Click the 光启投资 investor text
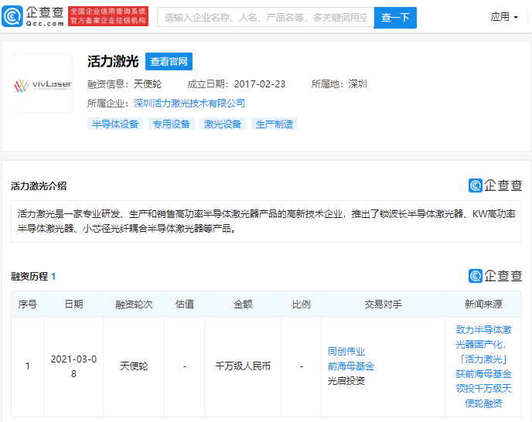Viewport: 532px width, 422px height. tap(346, 381)
